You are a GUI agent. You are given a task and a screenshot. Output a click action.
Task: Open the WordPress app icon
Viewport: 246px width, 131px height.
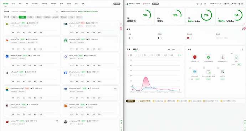66,122
